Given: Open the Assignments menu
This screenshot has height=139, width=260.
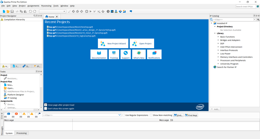Looking at the screenshot, I should [x=33, y=6].
